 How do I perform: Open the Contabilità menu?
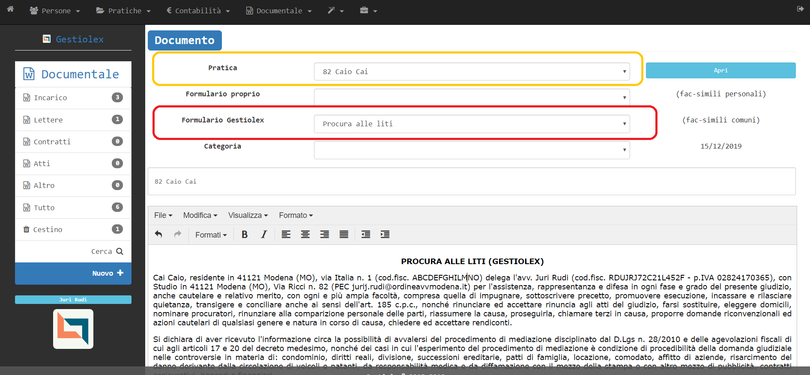[x=198, y=11]
